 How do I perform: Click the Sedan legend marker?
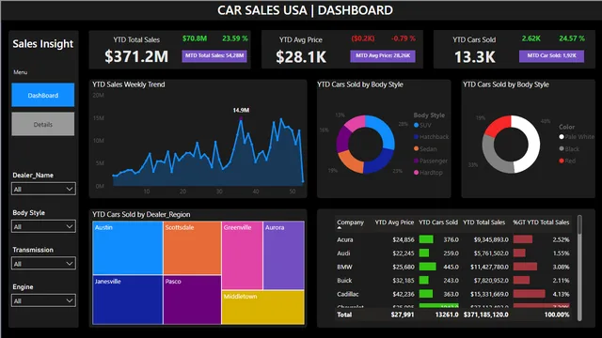point(416,148)
